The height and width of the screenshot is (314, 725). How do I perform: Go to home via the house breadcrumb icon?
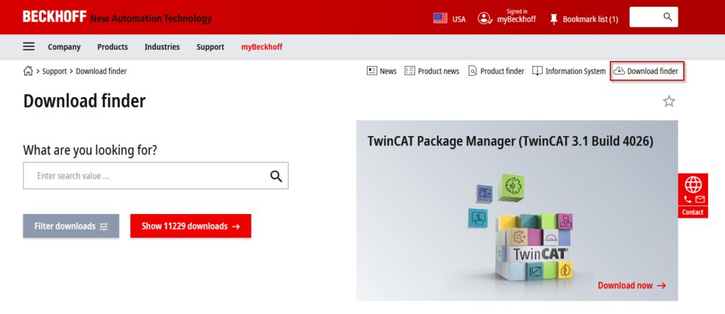point(28,71)
